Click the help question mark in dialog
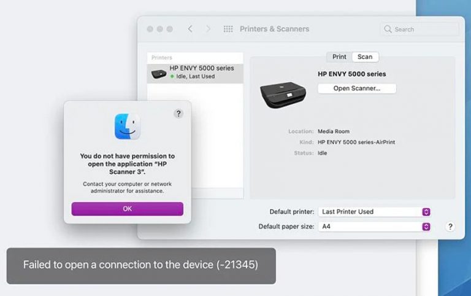This screenshot has height=296, width=471. point(178,114)
